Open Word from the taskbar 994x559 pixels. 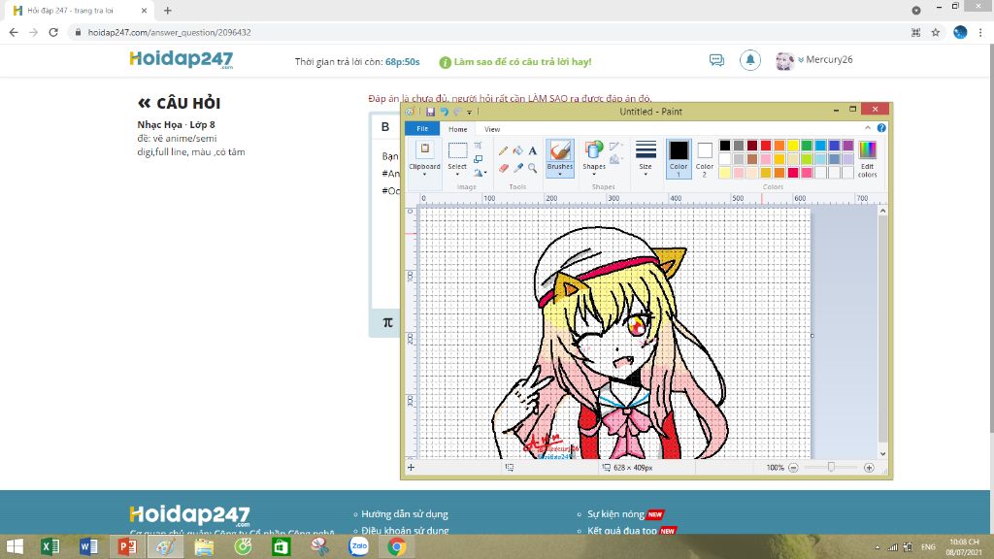88,546
